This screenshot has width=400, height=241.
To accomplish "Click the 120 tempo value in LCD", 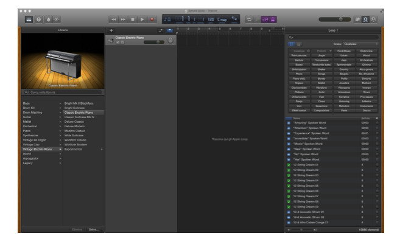I will point(211,19).
